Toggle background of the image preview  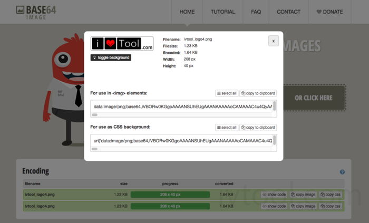click(111, 57)
